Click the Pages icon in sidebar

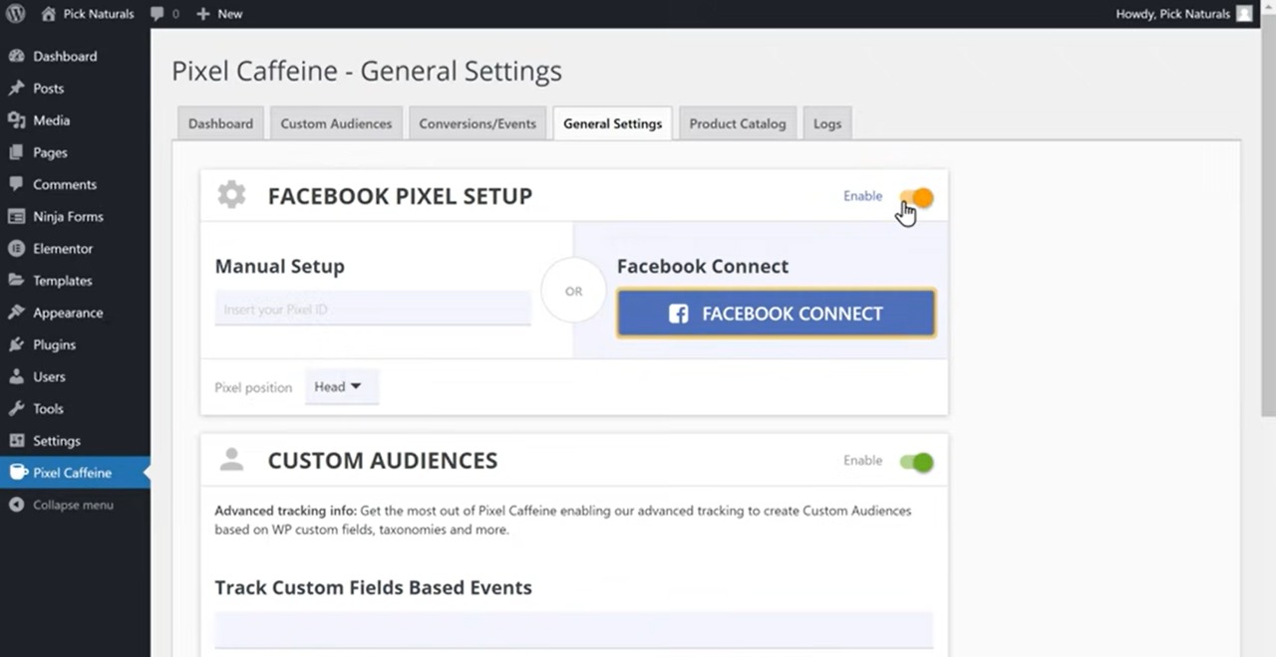click(x=16, y=152)
